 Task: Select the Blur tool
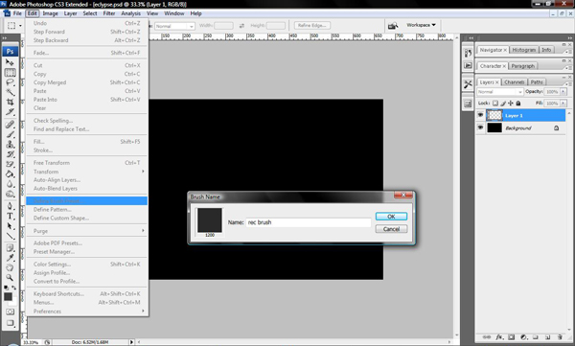point(10,184)
